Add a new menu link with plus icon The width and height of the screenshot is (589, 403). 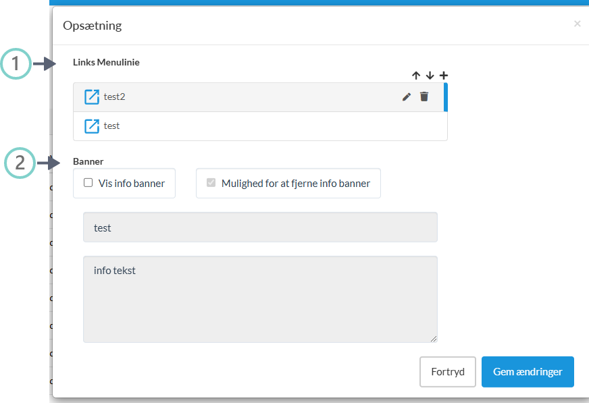[x=444, y=76]
